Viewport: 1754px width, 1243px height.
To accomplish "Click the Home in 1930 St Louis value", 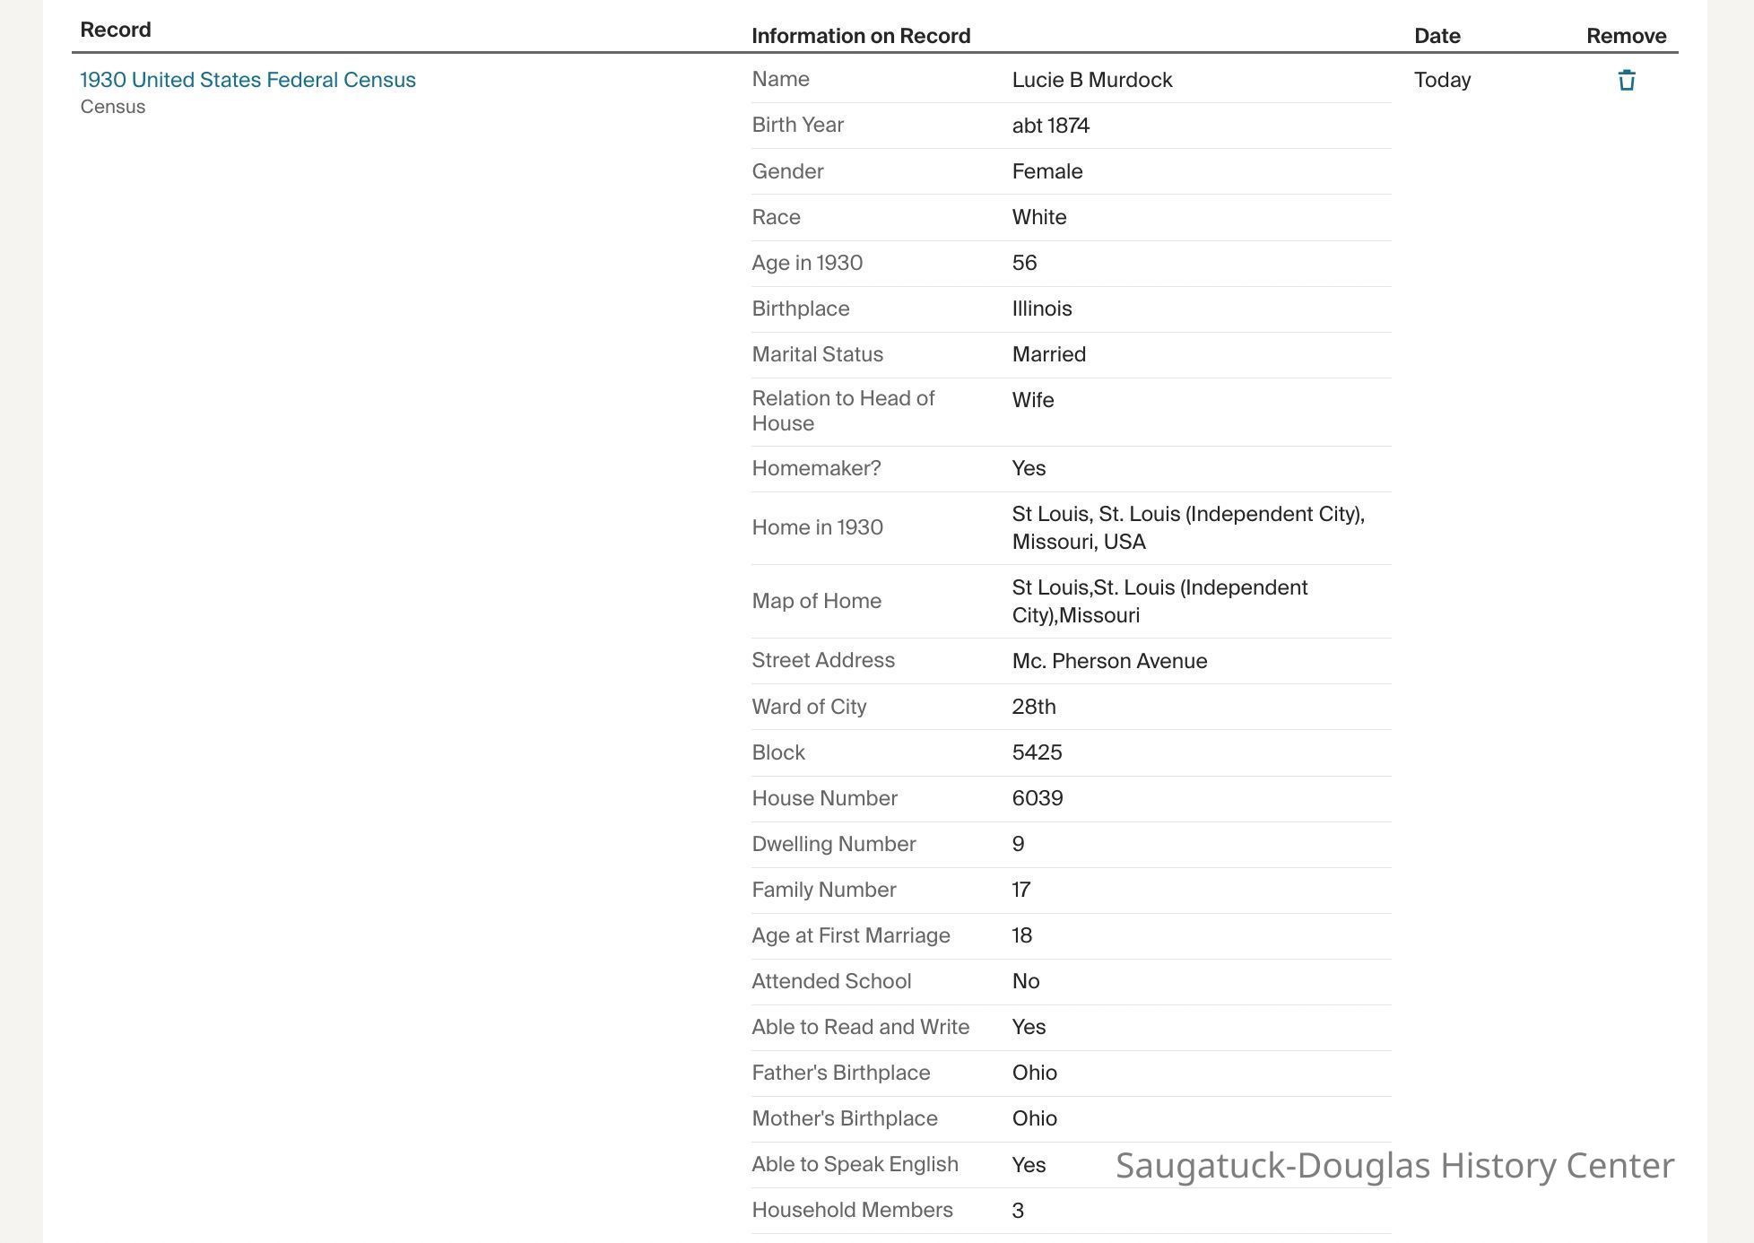I will click(1187, 527).
